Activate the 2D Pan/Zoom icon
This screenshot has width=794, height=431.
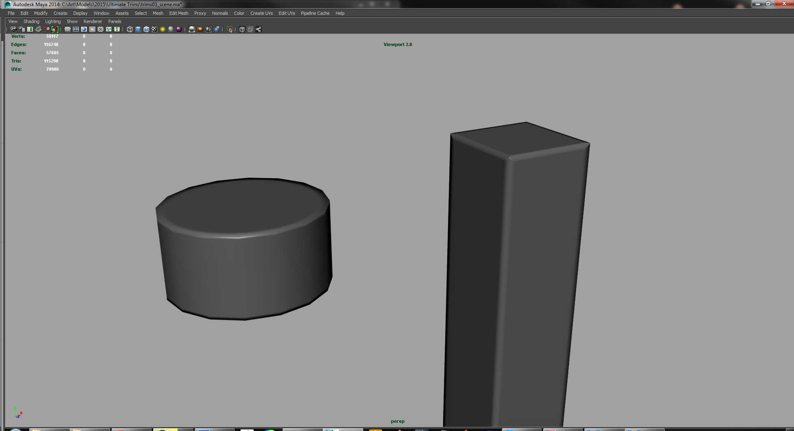[x=47, y=29]
